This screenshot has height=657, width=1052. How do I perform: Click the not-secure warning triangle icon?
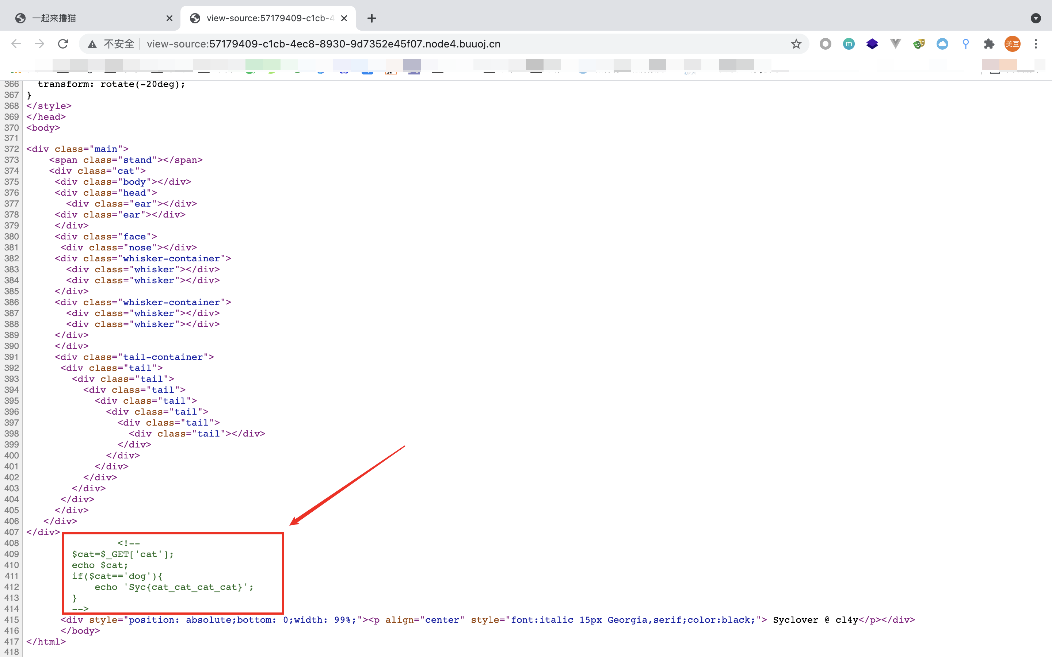coord(92,44)
